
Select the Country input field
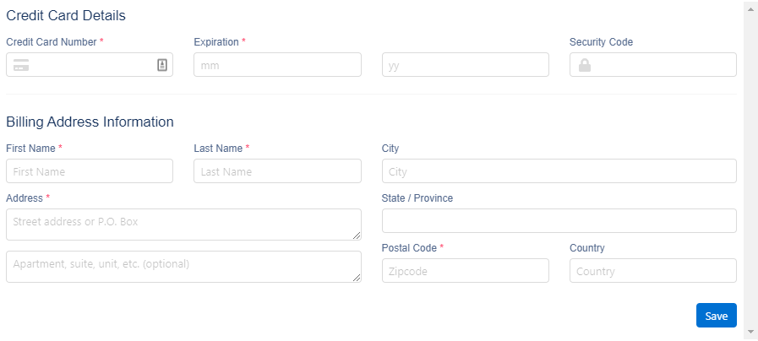(x=652, y=271)
